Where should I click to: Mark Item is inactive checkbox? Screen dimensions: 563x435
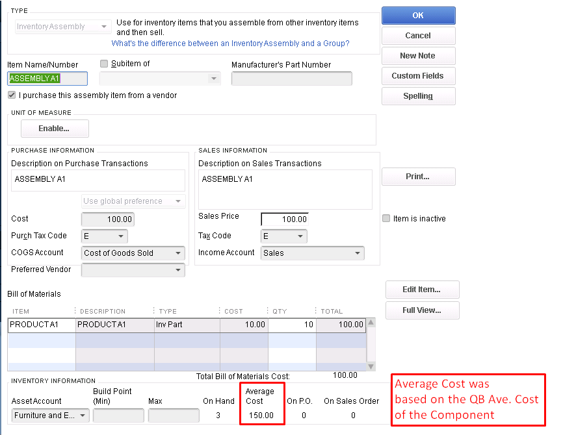pos(386,219)
